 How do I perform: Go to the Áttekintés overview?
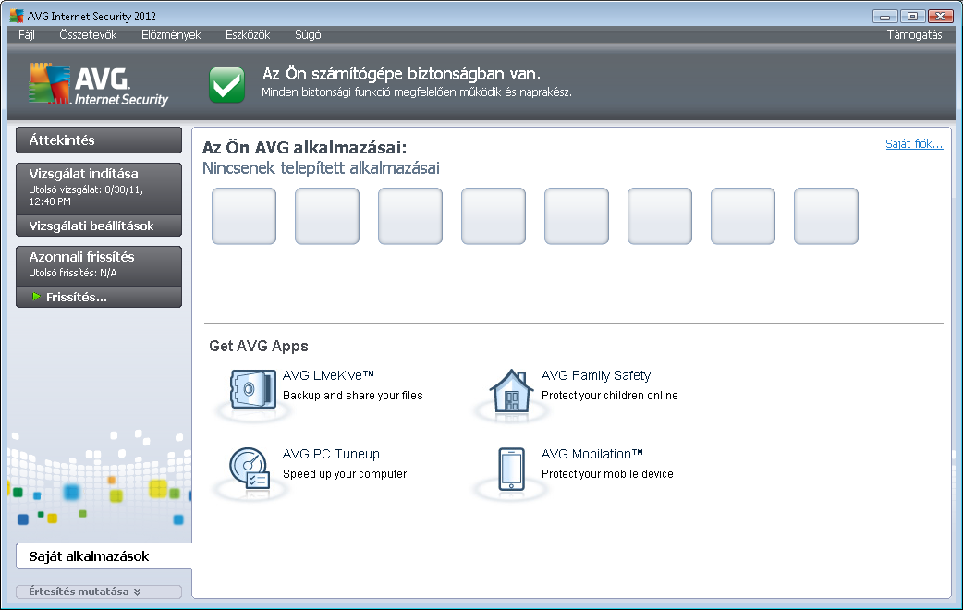[x=99, y=140]
